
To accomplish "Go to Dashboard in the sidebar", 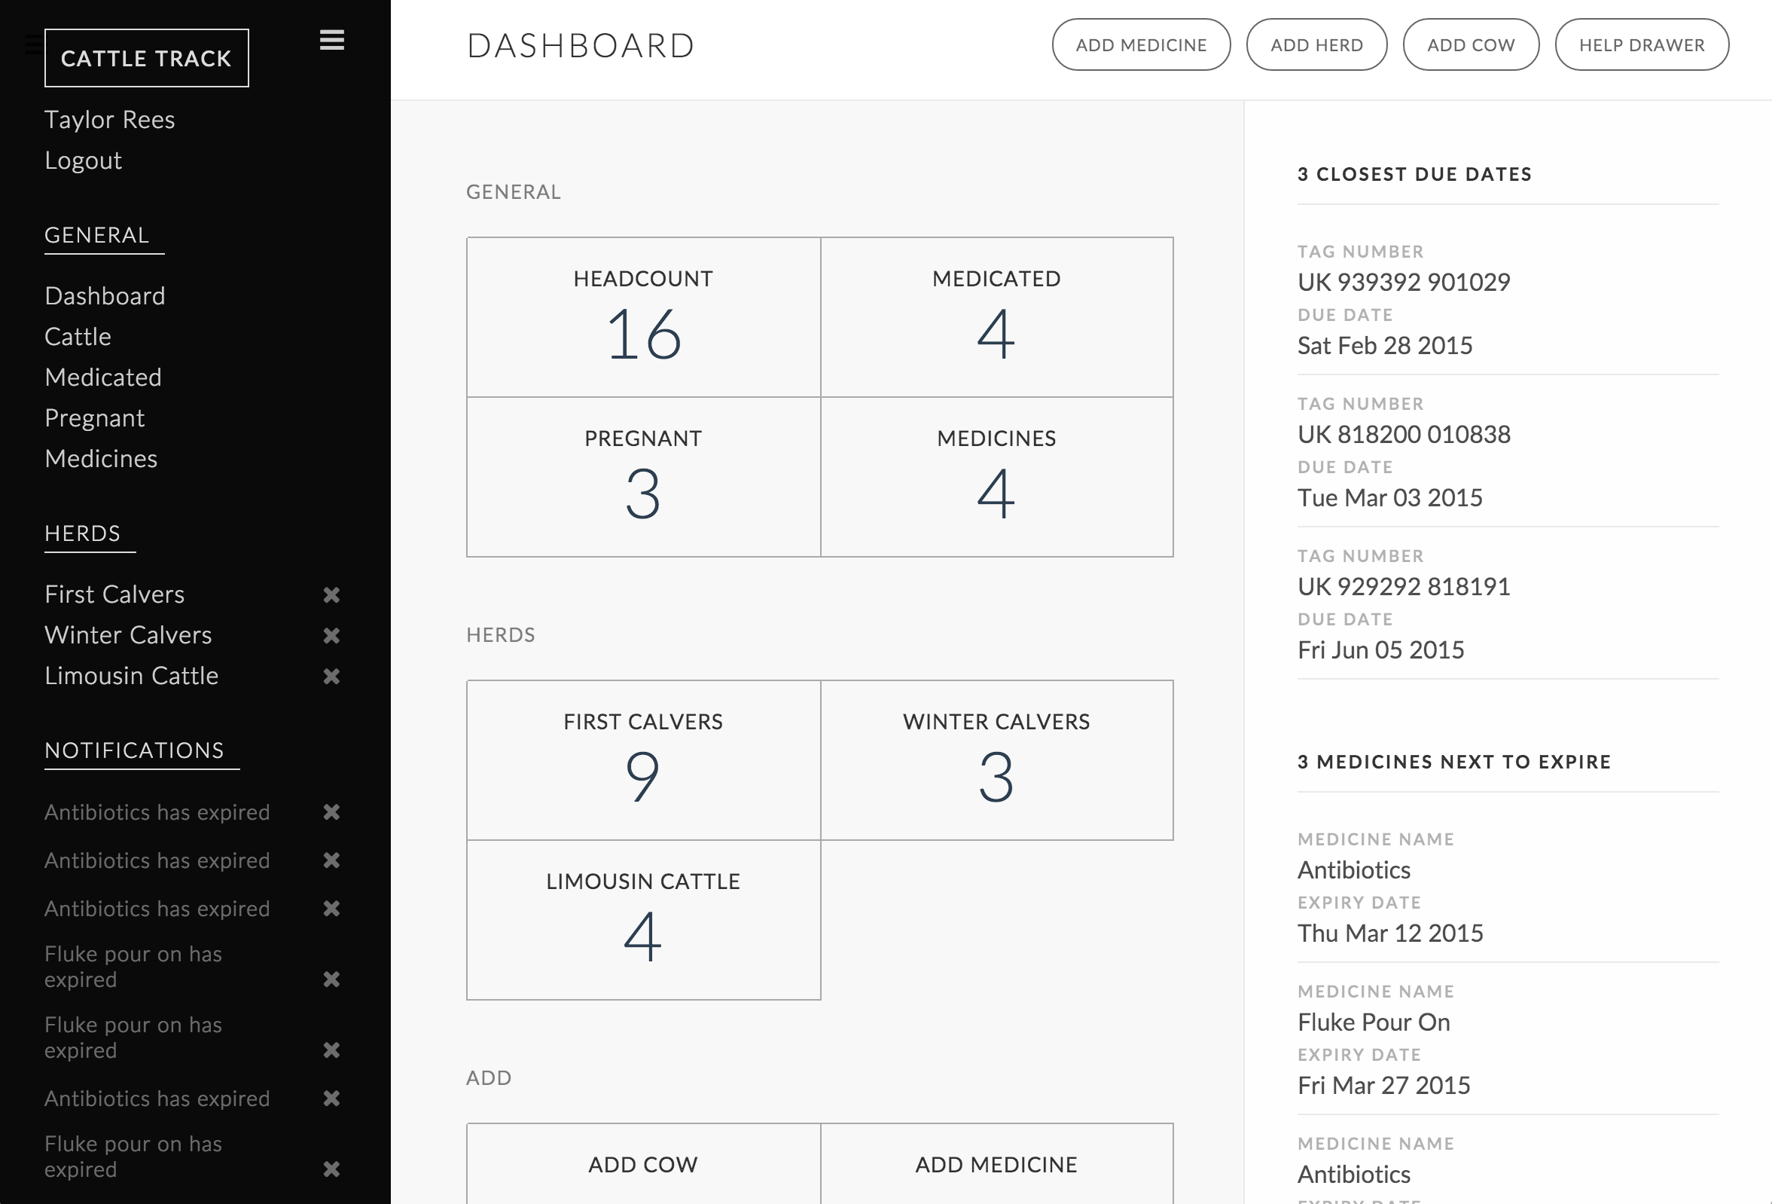I will tap(105, 296).
